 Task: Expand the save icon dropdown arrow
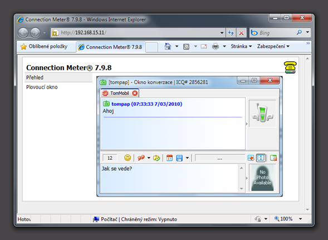(x=187, y=158)
